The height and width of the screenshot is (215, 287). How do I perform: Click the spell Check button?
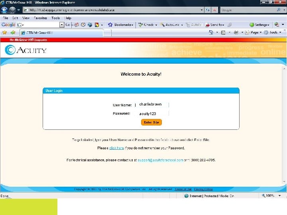tap(146, 25)
